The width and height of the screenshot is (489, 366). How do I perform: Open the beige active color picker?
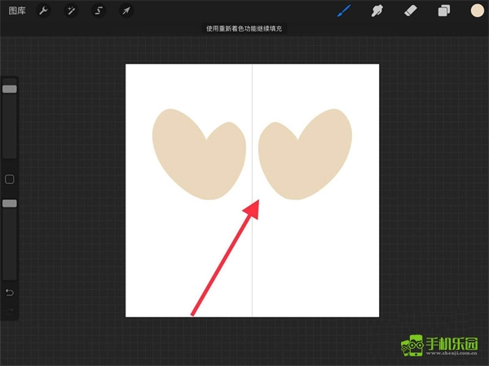(477, 11)
